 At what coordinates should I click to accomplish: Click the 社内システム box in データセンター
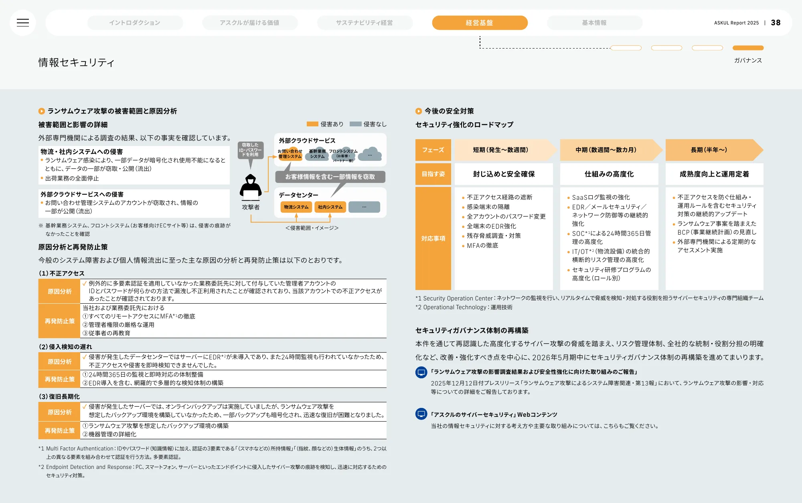[x=330, y=207]
